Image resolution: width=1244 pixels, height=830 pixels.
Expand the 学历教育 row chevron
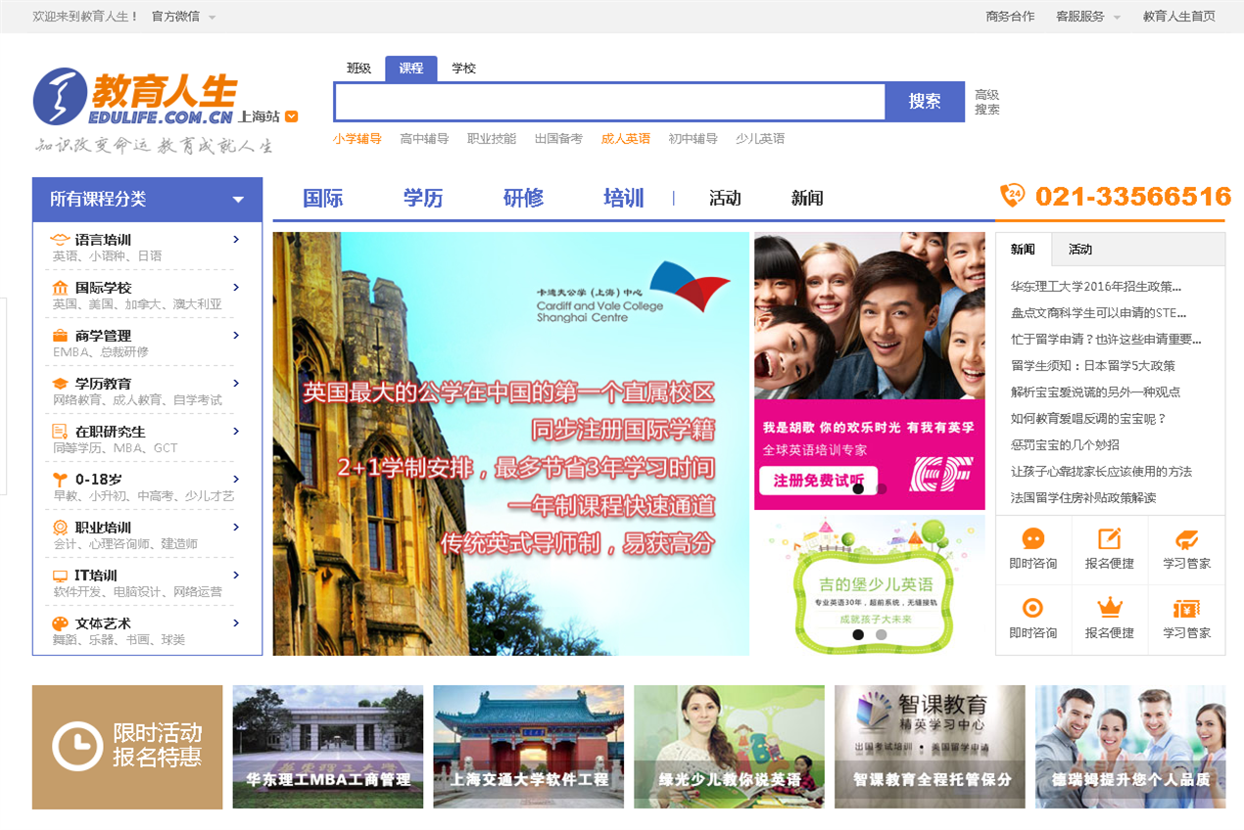tap(236, 383)
